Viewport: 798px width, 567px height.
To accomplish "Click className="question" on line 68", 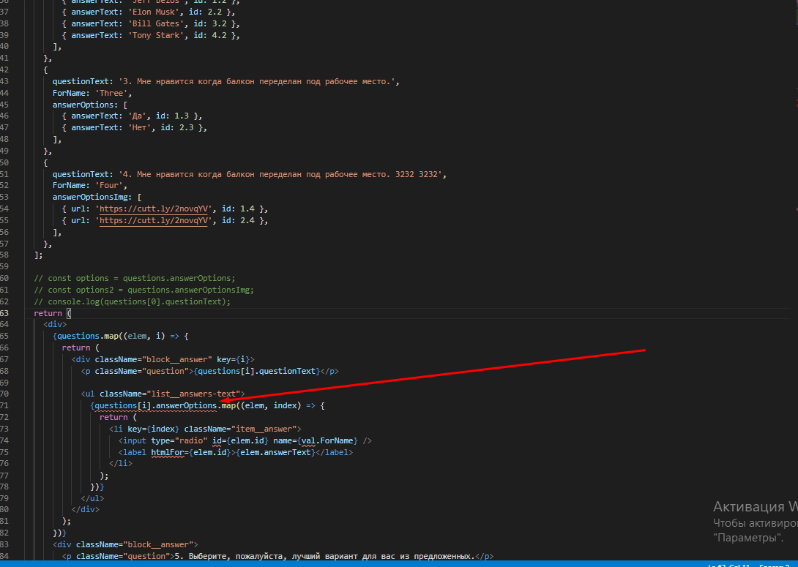I will (141, 371).
